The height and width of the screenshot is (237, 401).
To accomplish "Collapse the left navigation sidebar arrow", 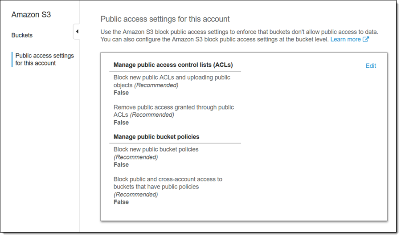I will tap(77, 32).
